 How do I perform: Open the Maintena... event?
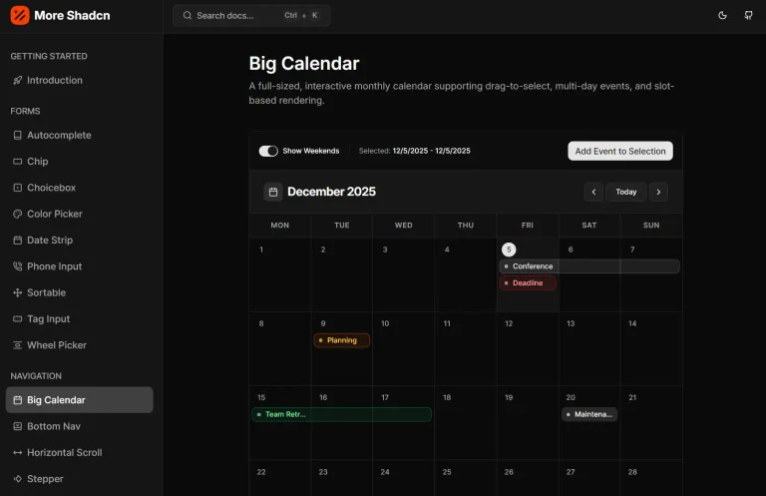click(x=589, y=414)
